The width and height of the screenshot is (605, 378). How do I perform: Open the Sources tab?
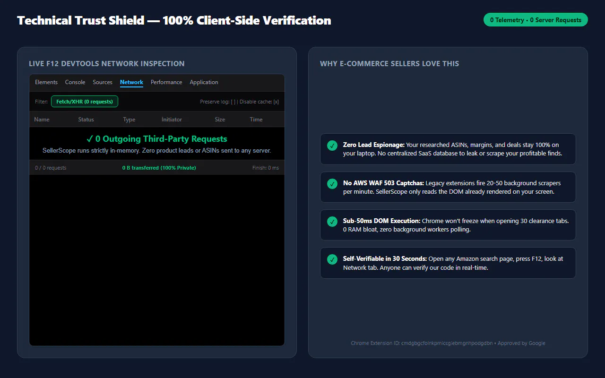coord(103,82)
